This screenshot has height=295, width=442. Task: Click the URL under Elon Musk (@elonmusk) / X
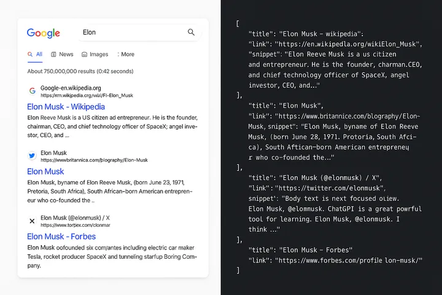pos(76,226)
